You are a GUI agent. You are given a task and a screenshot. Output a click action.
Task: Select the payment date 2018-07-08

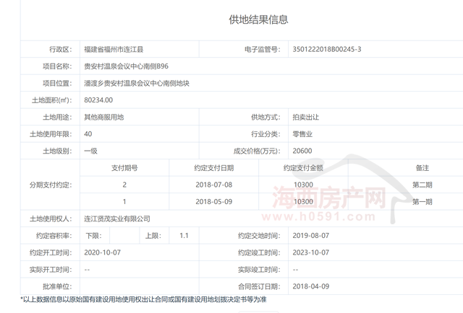point(214,185)
